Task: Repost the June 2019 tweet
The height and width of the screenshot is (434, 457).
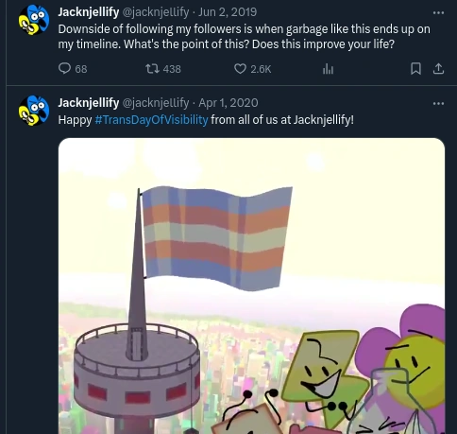Action: [x=152, y=69]
